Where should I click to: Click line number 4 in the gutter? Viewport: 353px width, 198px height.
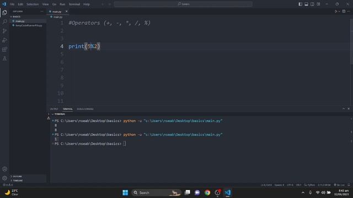(62, 46)
